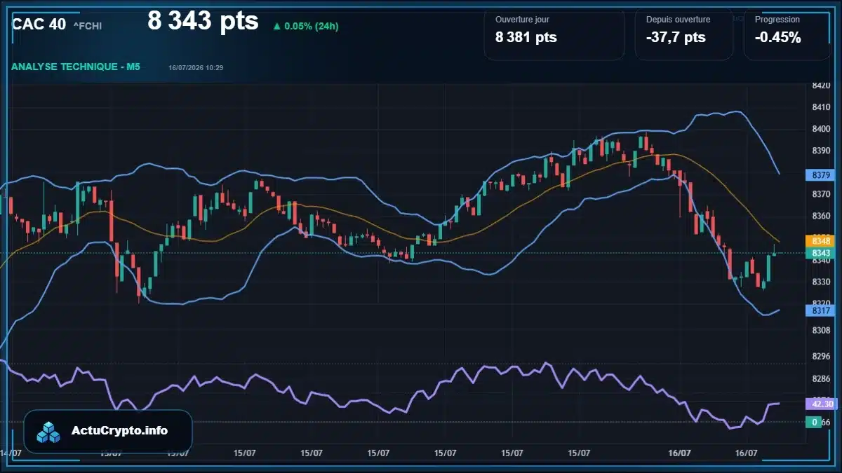Click the Progression card label

pyautogui.click(x=777, y=20)
